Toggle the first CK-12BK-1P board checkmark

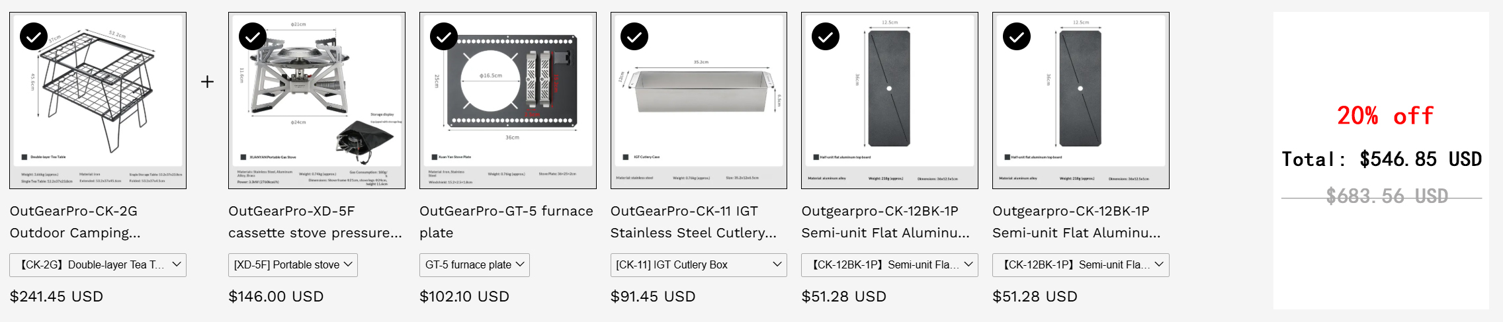(x=826, y=37)
